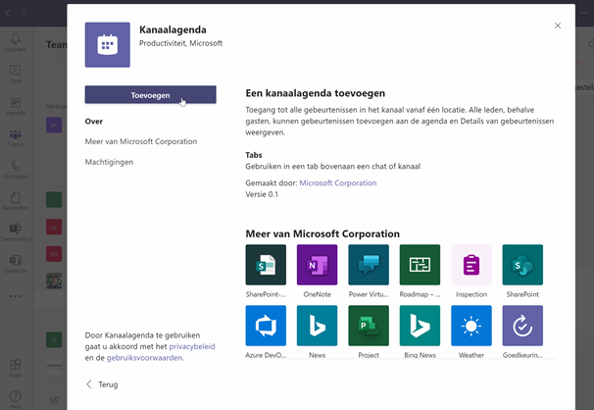Open the gebruiksvoorwaarden link
This screenshot has width=594, height=410.
click(x=144, y=358)
